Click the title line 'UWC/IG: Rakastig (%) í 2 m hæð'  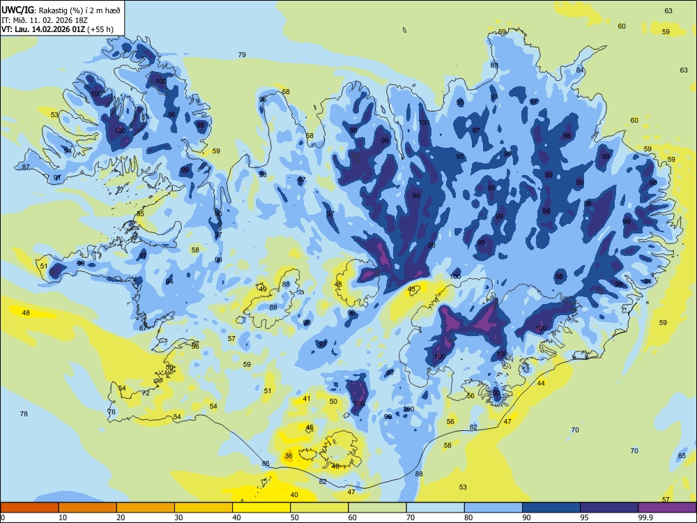coord(61,10)
